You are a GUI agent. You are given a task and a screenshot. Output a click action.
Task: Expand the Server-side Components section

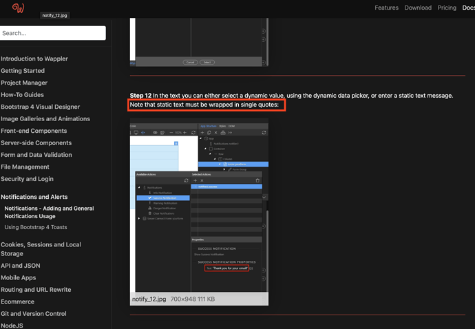(36, 143)
